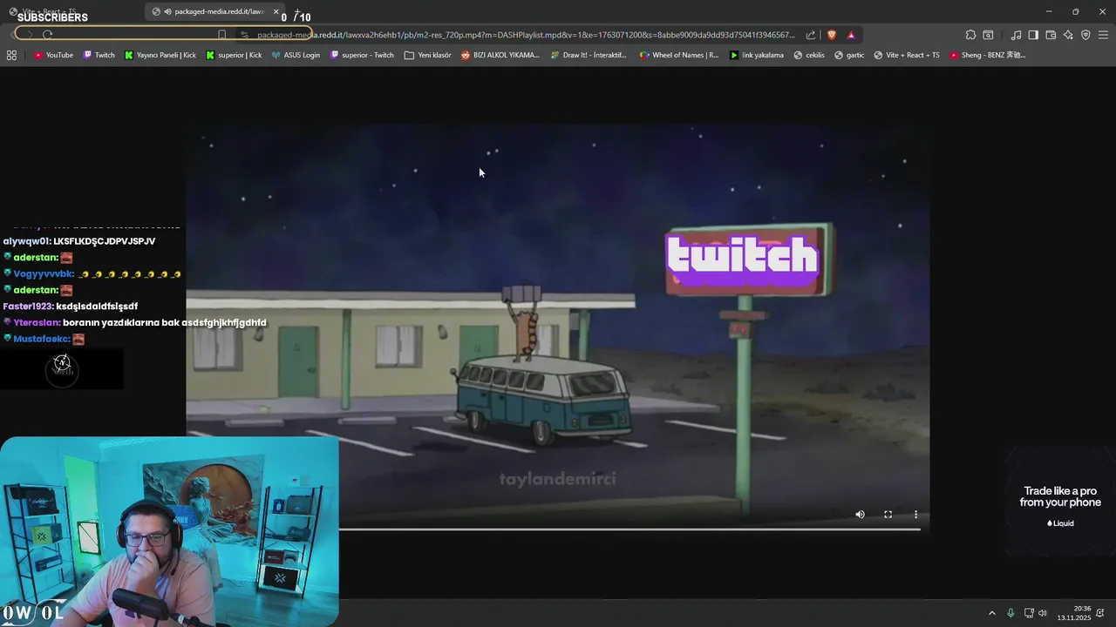Open the Brave Wallet icon
The width and height of the screenshot is (1116, 627).
pyautogui.click(x=1051, y=35)
